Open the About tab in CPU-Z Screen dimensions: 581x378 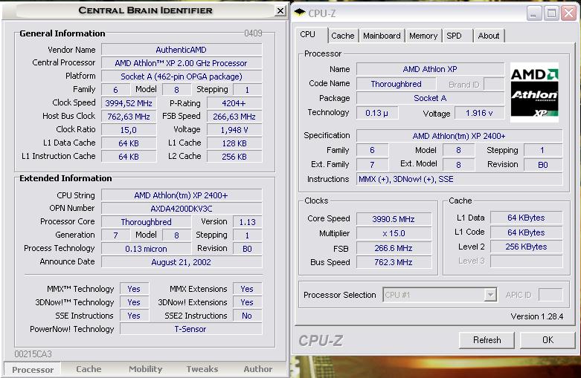[x=488, y=36]
